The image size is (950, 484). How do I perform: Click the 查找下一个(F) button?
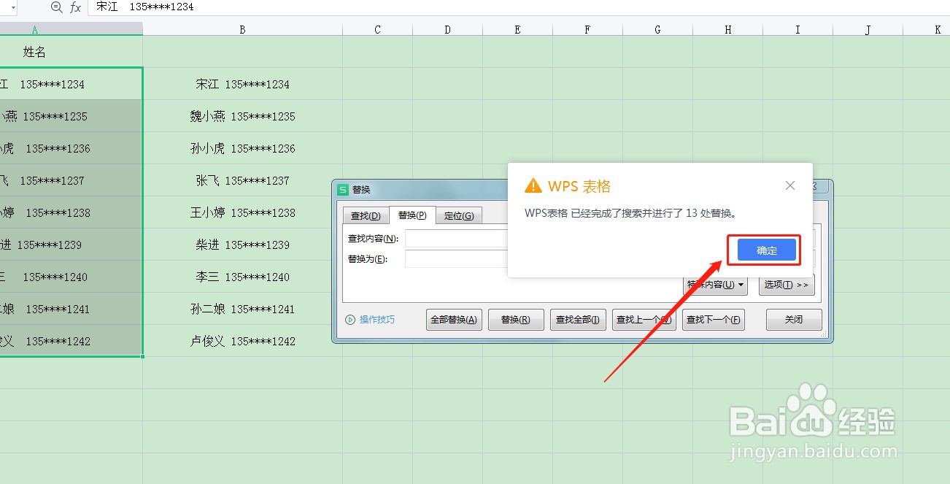[714, 320]
